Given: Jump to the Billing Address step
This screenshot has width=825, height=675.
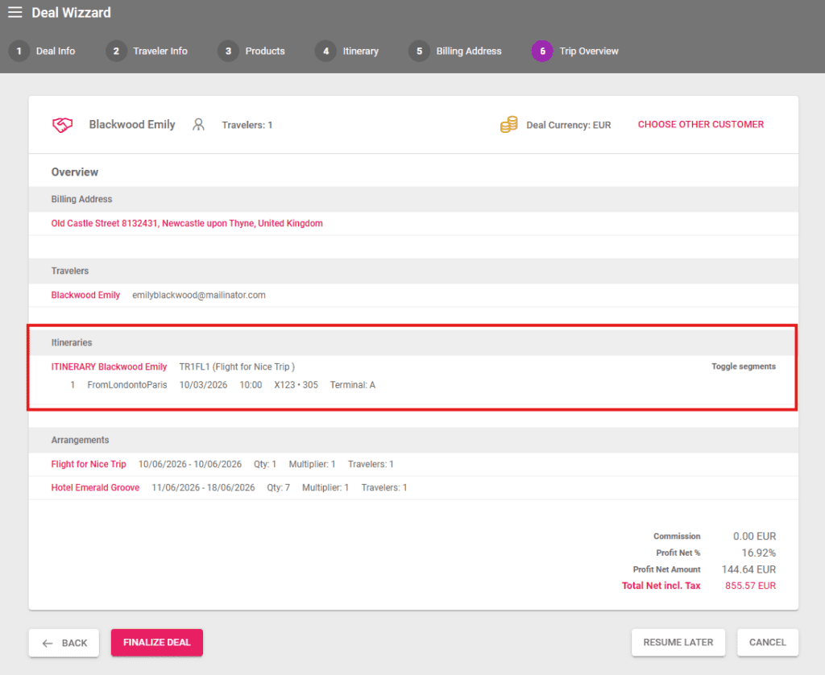Looking at the screenshot, I should pyautogui.click(x=468, y=51).
